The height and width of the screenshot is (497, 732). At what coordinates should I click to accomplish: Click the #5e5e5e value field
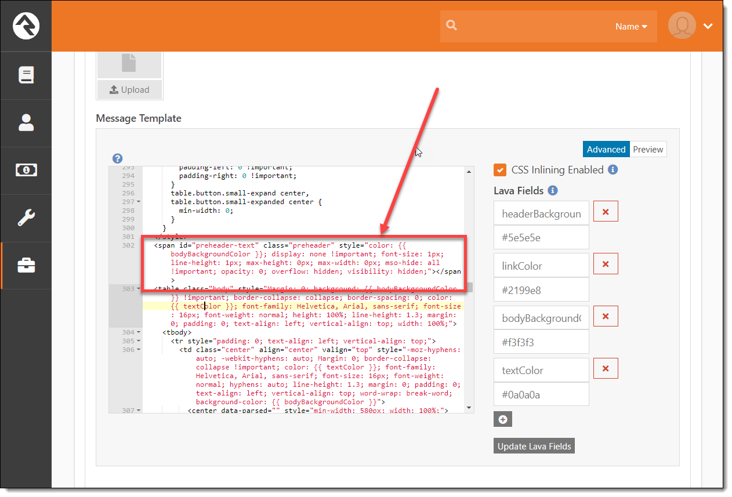(541, 237)
